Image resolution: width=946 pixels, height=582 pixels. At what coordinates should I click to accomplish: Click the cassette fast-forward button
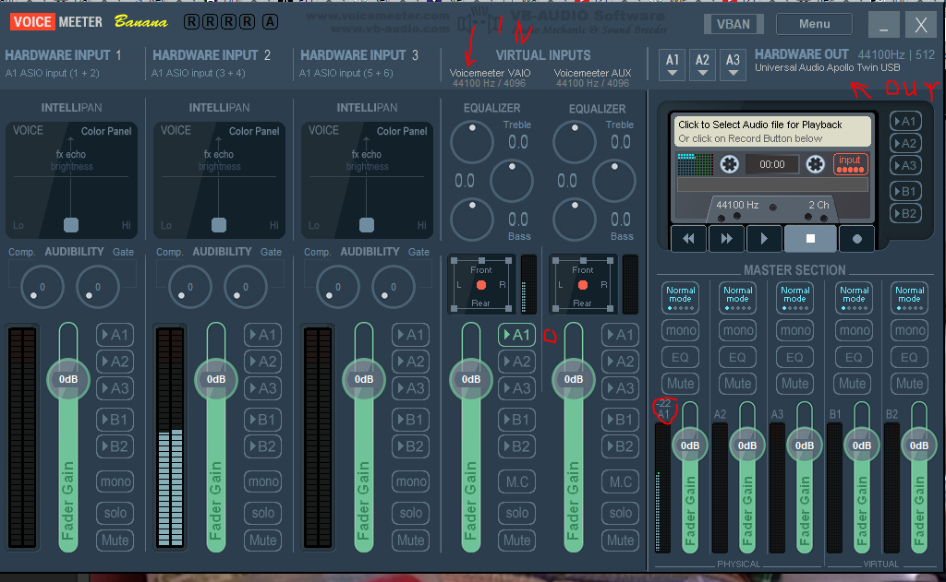tap(726, 239)
